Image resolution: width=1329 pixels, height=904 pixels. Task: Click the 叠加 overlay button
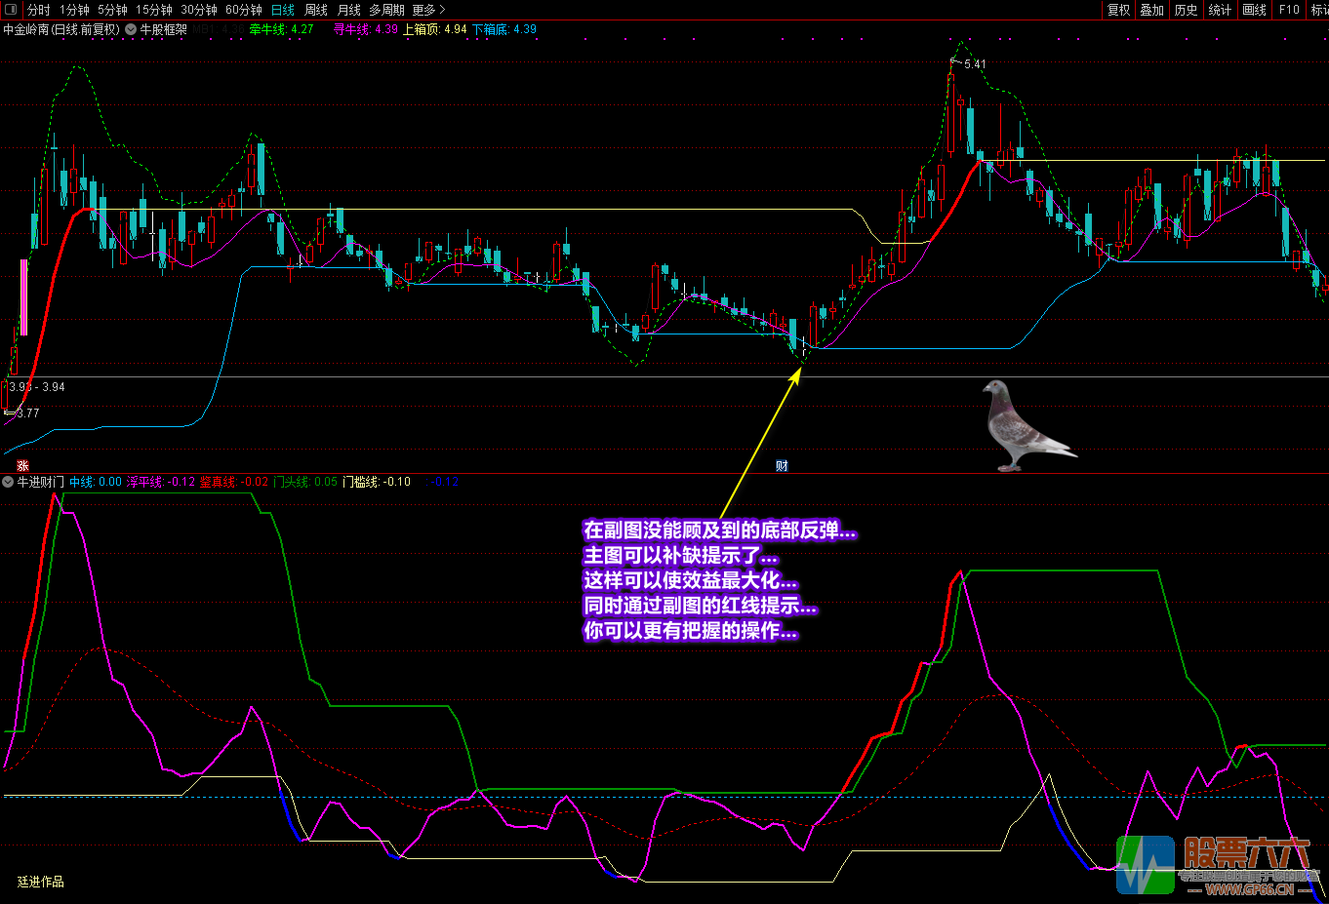(x=1152, y=10)
